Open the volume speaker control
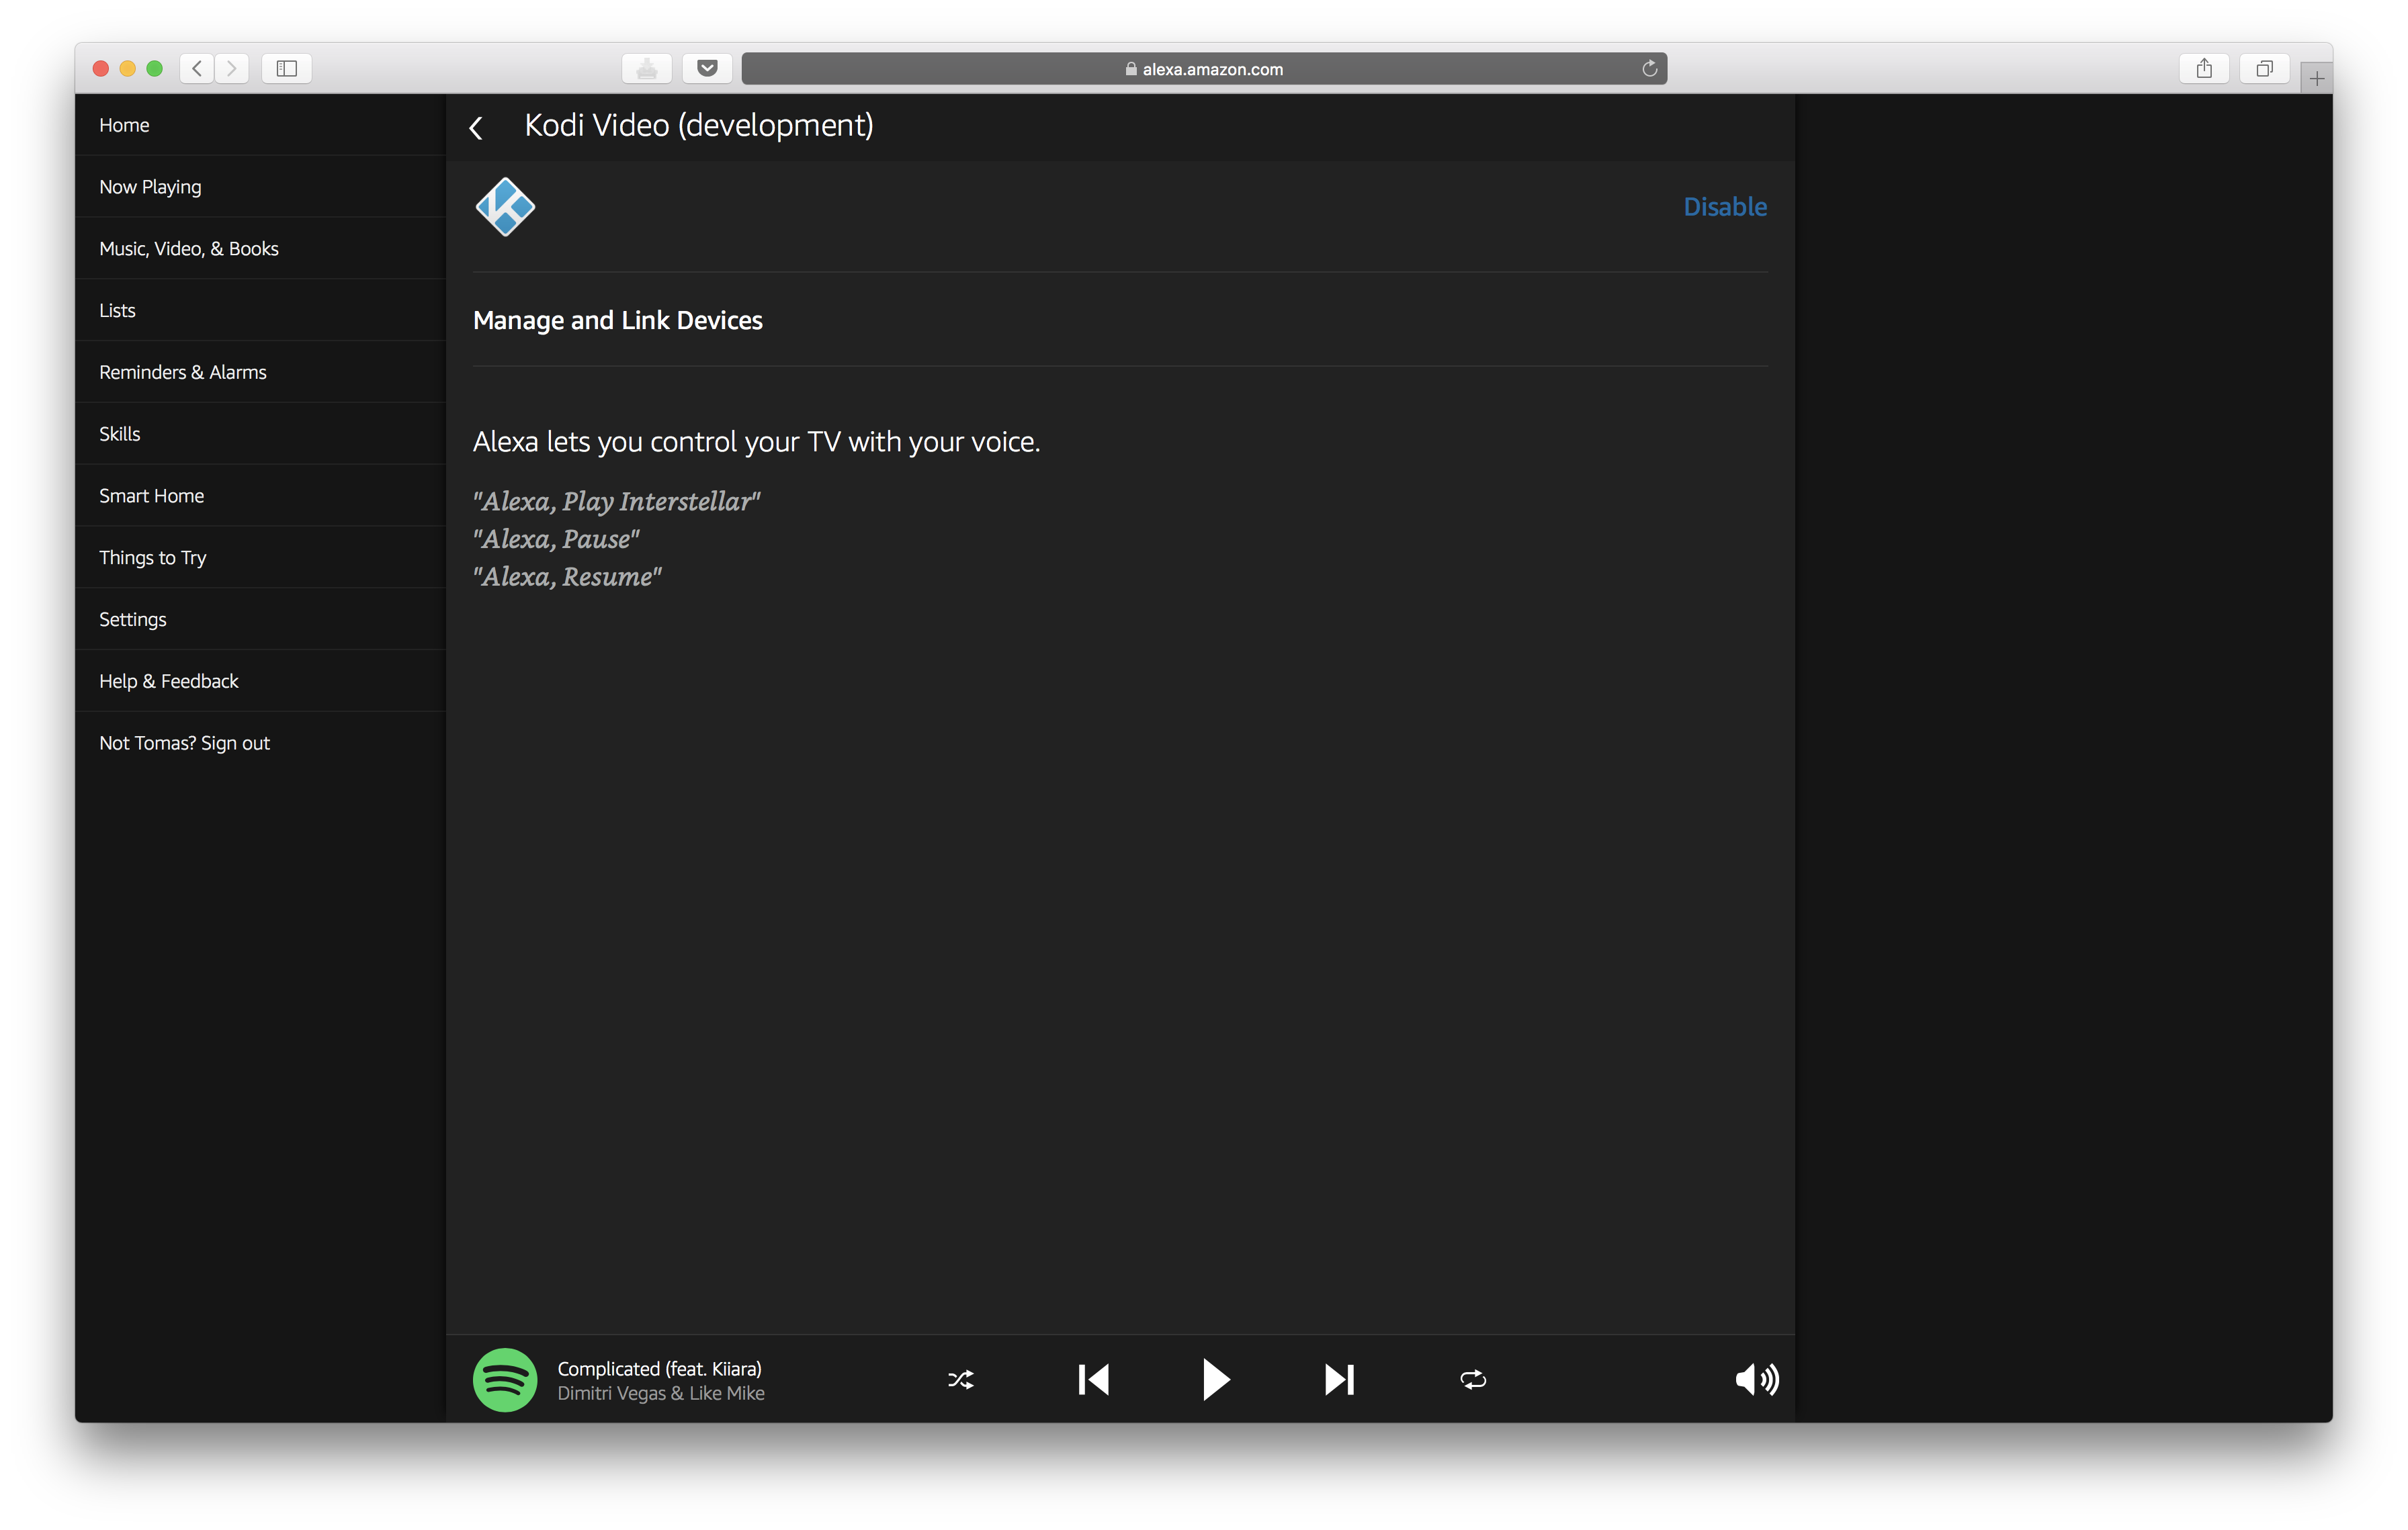The width and height of the screenshot is (2408, 1530). (x=1757, y=1380)
